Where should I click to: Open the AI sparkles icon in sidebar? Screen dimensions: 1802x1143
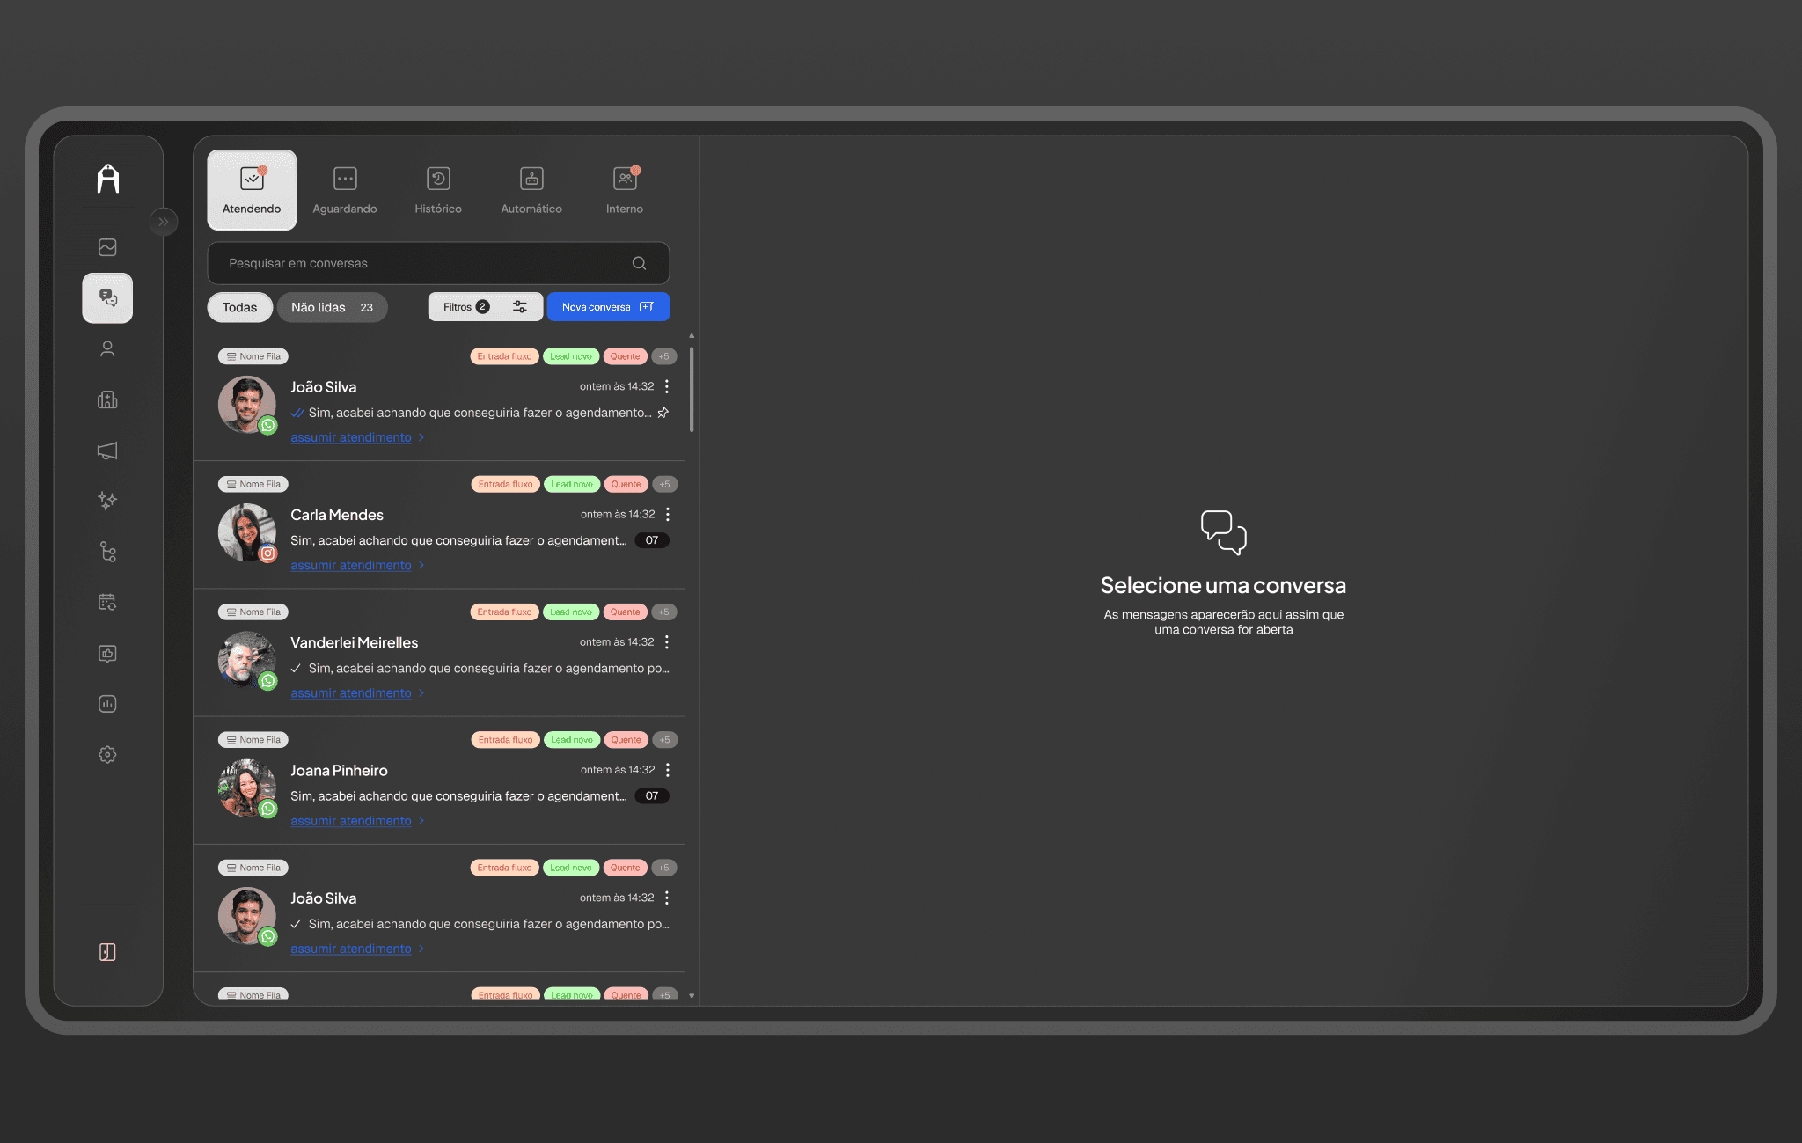pyautogui.click(x=107, y=501)
